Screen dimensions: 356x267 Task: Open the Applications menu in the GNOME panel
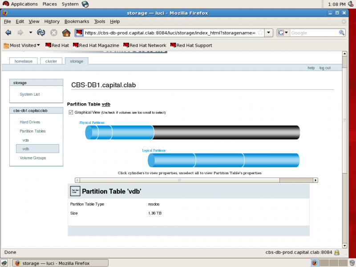coord(20,4)
